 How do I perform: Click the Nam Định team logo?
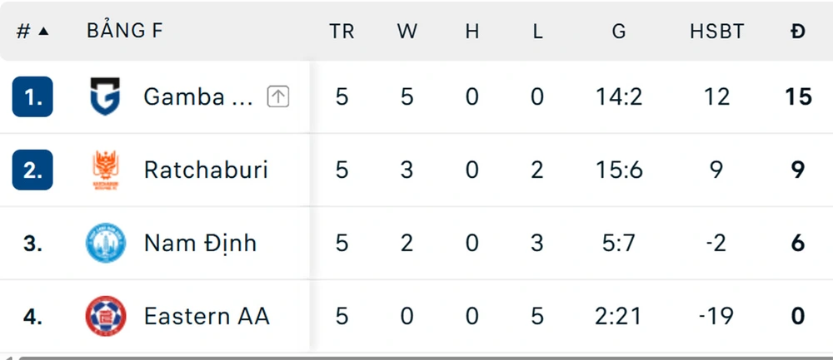tap(105, 244)
